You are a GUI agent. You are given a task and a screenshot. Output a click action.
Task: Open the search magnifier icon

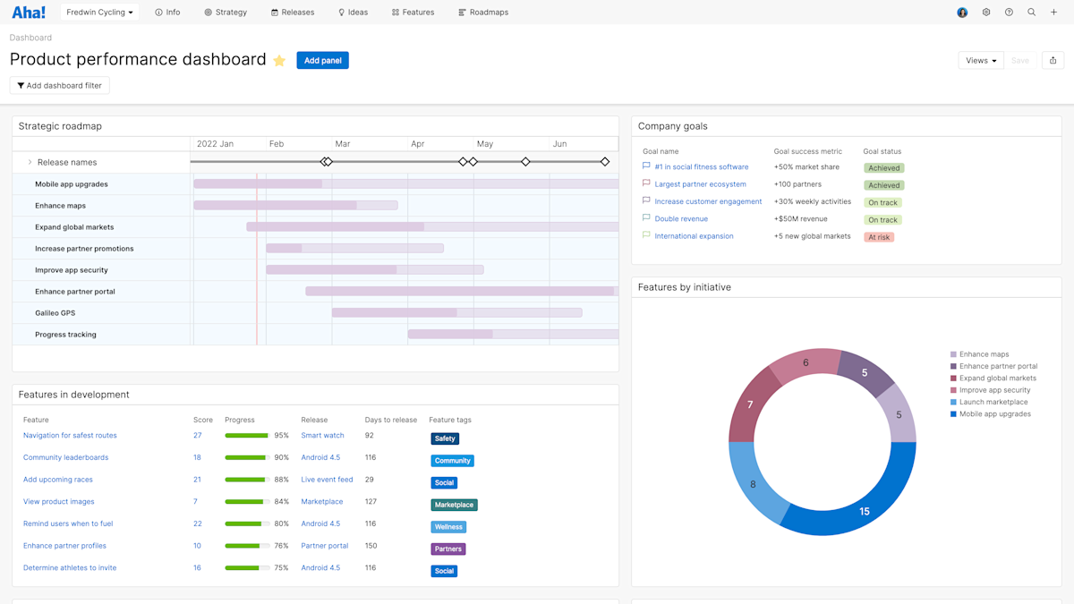coord(1031,13)
